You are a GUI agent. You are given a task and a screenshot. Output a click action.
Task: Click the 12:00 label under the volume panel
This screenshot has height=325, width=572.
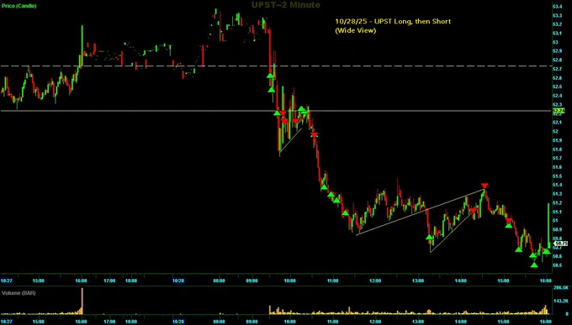(x=375, y=322)
